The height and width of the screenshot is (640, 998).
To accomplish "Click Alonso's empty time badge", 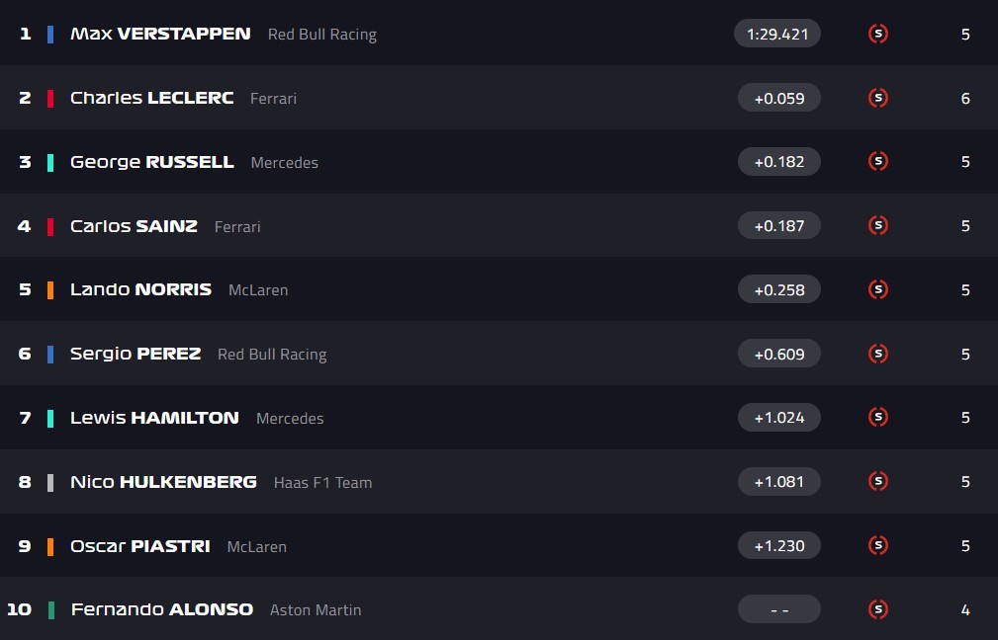I will click(779, 609).
